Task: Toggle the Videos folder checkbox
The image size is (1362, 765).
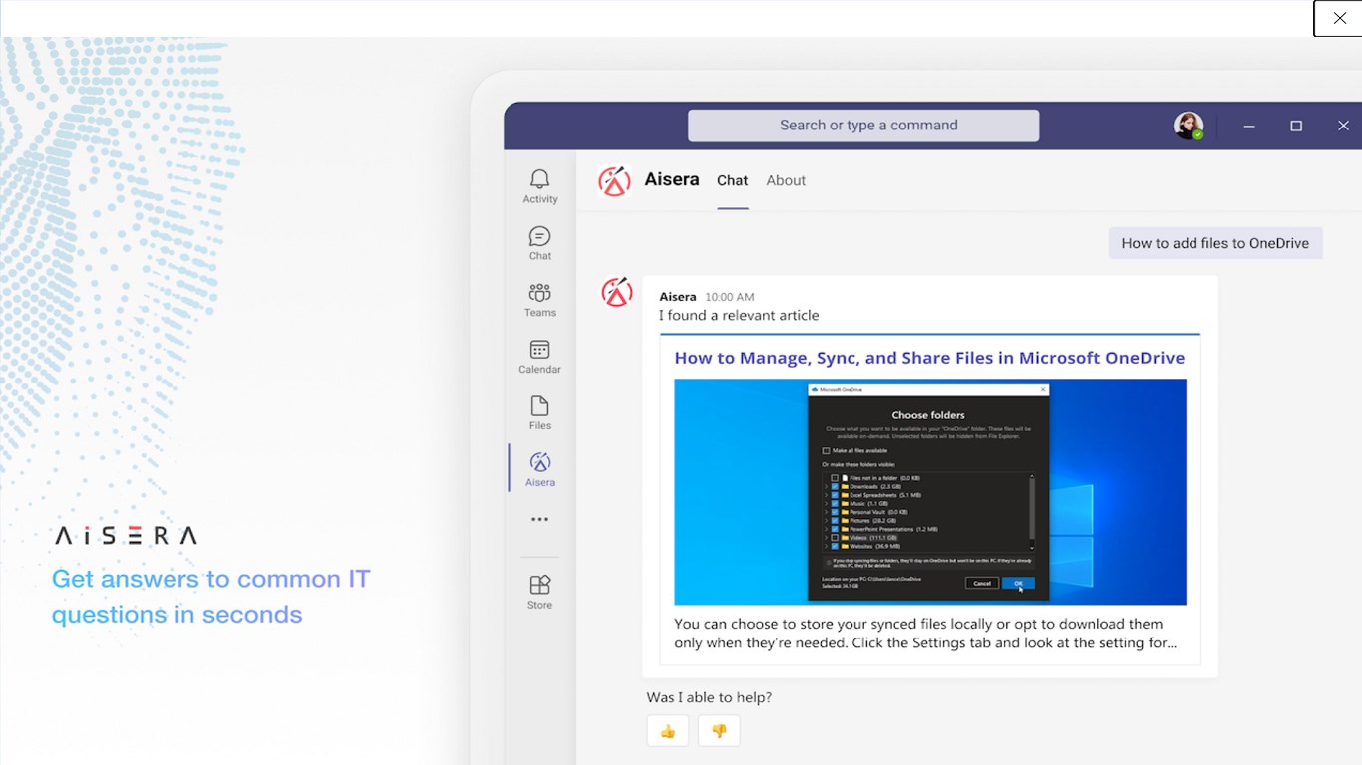Action: [x=835, y=538]
